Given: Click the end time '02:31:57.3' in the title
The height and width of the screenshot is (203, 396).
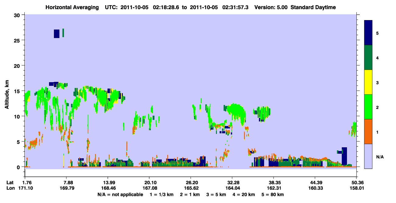Looking at the screenshot, I should point(235,7).
